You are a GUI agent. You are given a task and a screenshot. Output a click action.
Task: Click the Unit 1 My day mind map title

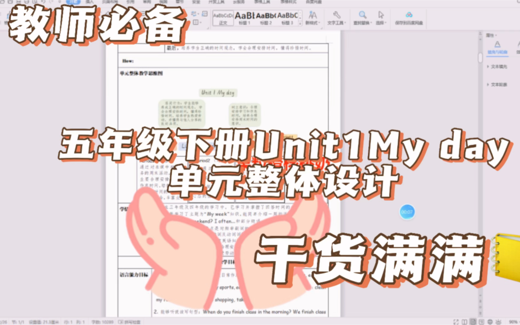click(218, 93)
